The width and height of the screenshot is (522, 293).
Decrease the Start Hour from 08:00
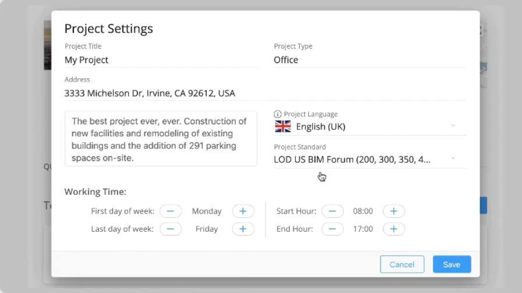coord(332,211)
